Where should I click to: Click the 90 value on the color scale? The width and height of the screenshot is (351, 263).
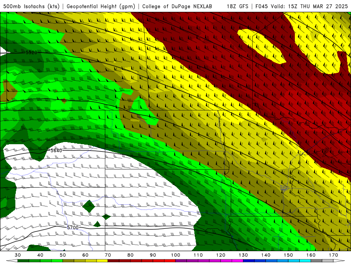153,255
